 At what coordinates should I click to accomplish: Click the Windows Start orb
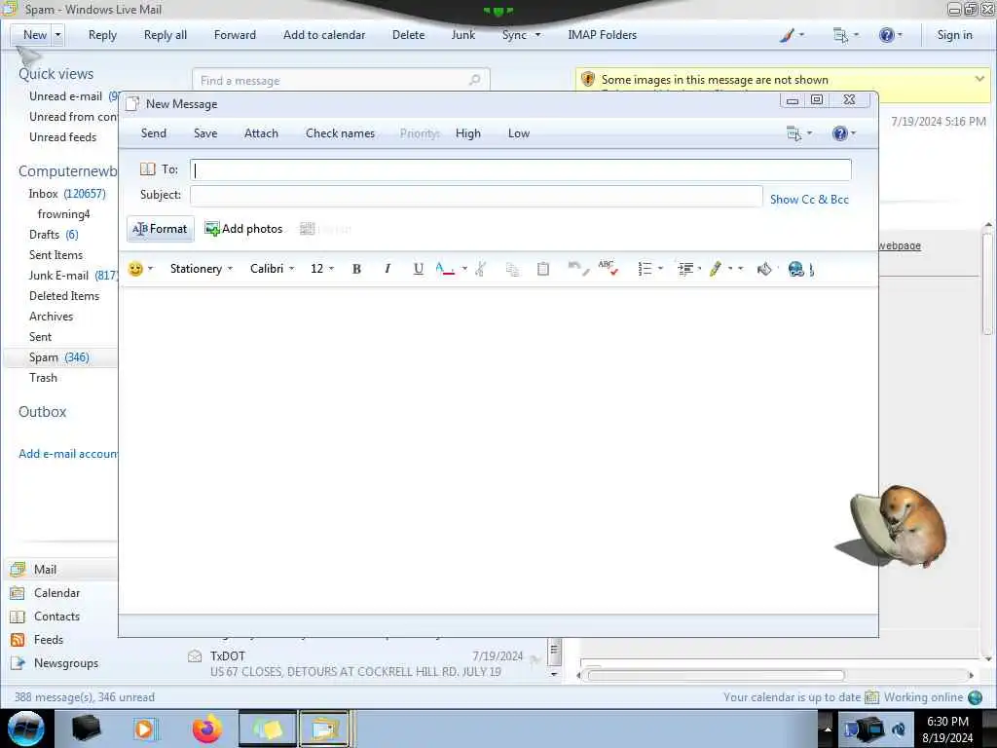(x=26, y=729)
